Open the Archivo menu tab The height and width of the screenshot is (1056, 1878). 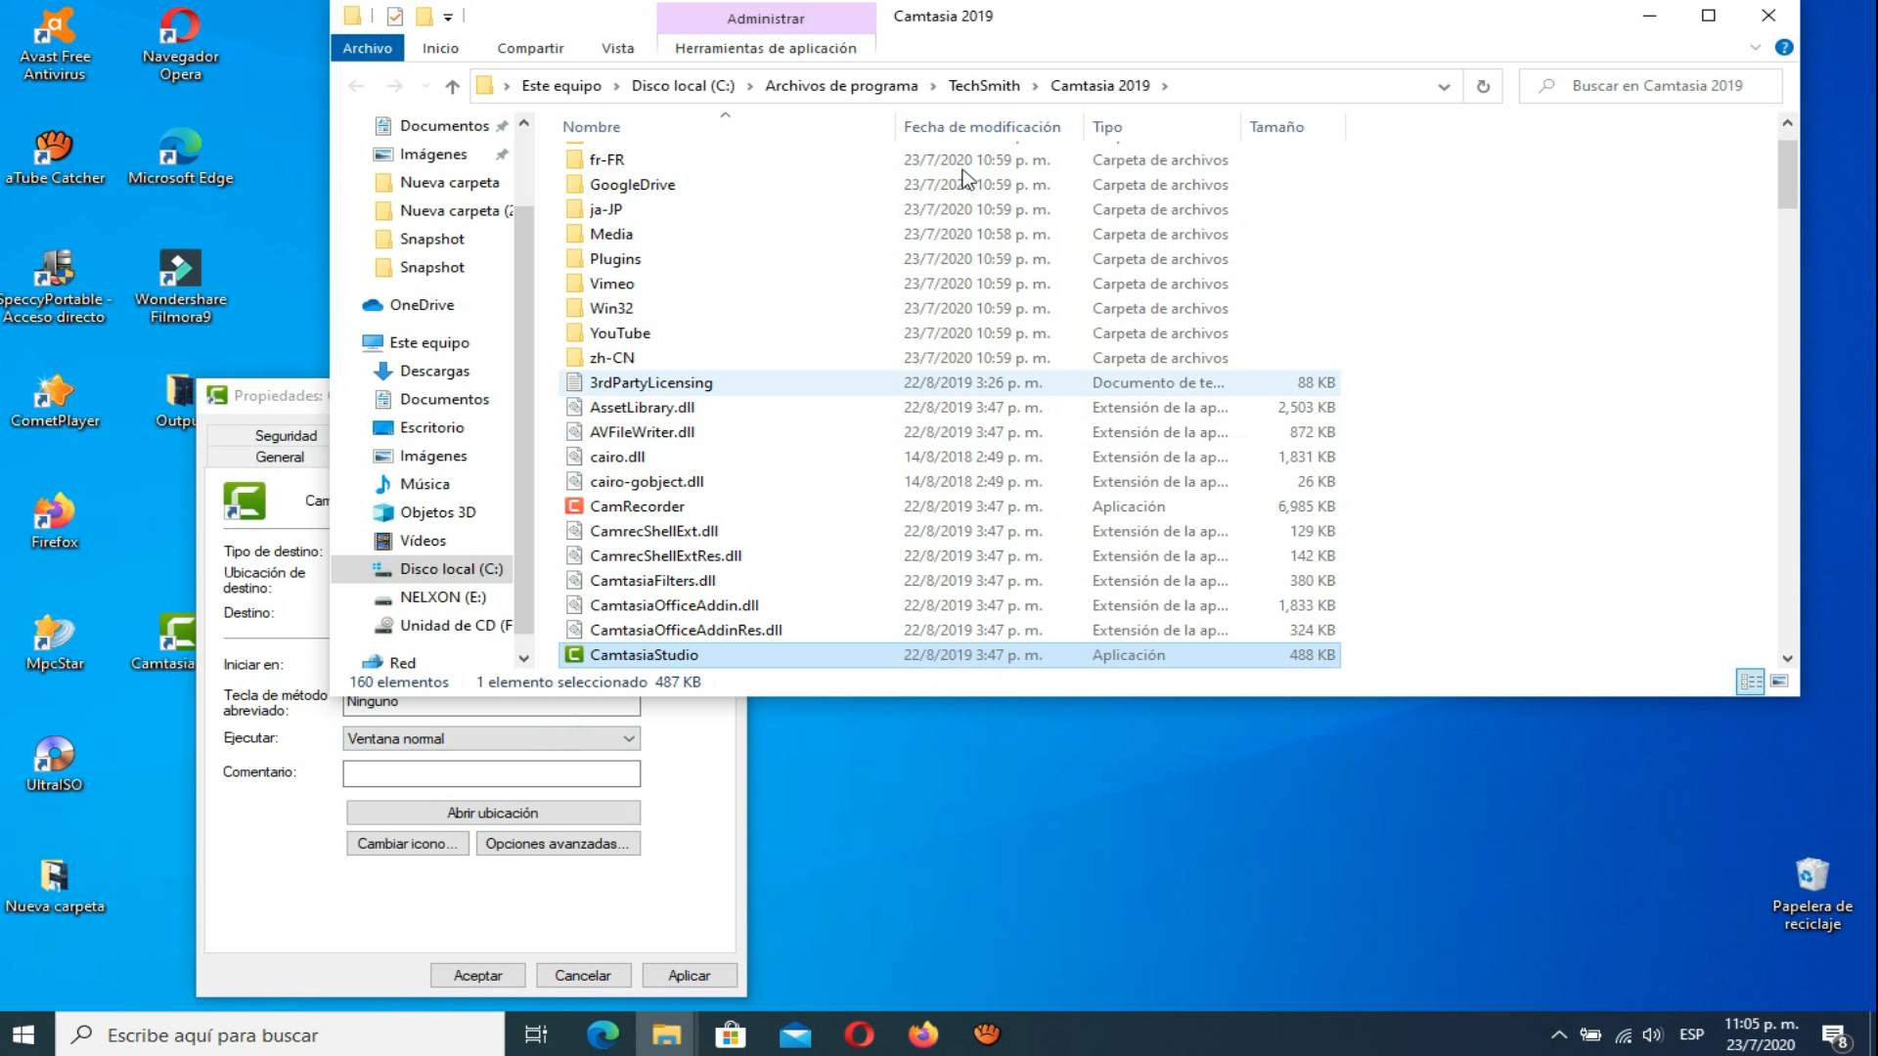click(367, 48)
